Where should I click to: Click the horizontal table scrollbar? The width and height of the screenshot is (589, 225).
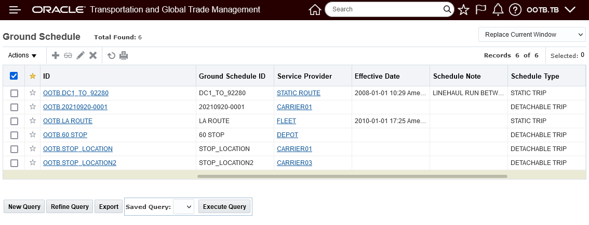click(352, 176)
